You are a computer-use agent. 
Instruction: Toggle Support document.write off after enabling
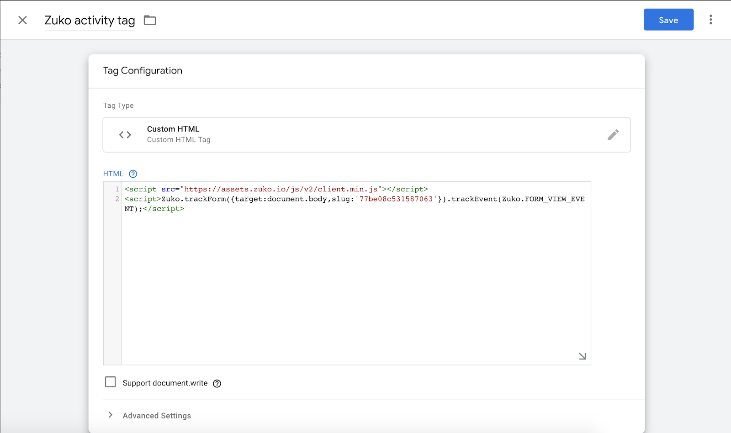click(x=111, y=381)
